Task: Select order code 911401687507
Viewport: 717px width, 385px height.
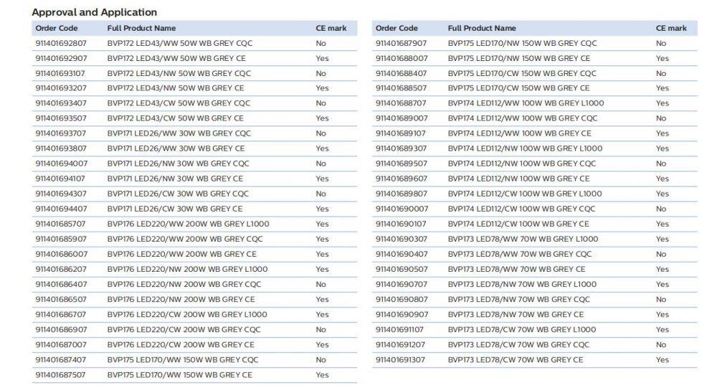Action: pyautogui.click(x=61, y=375)
